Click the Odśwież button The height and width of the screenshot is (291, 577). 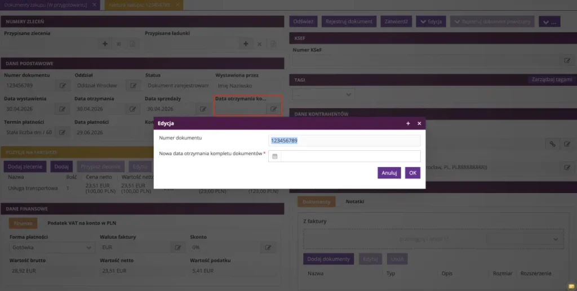(303, 22)
